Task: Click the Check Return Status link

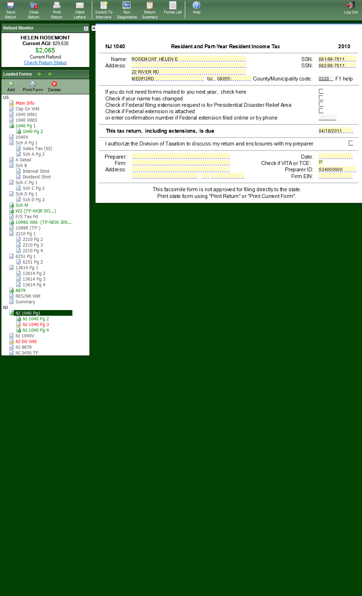Action: [45, 63]
